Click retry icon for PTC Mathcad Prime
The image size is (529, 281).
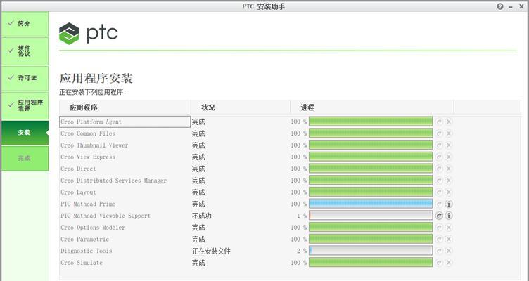click(439, 204)
